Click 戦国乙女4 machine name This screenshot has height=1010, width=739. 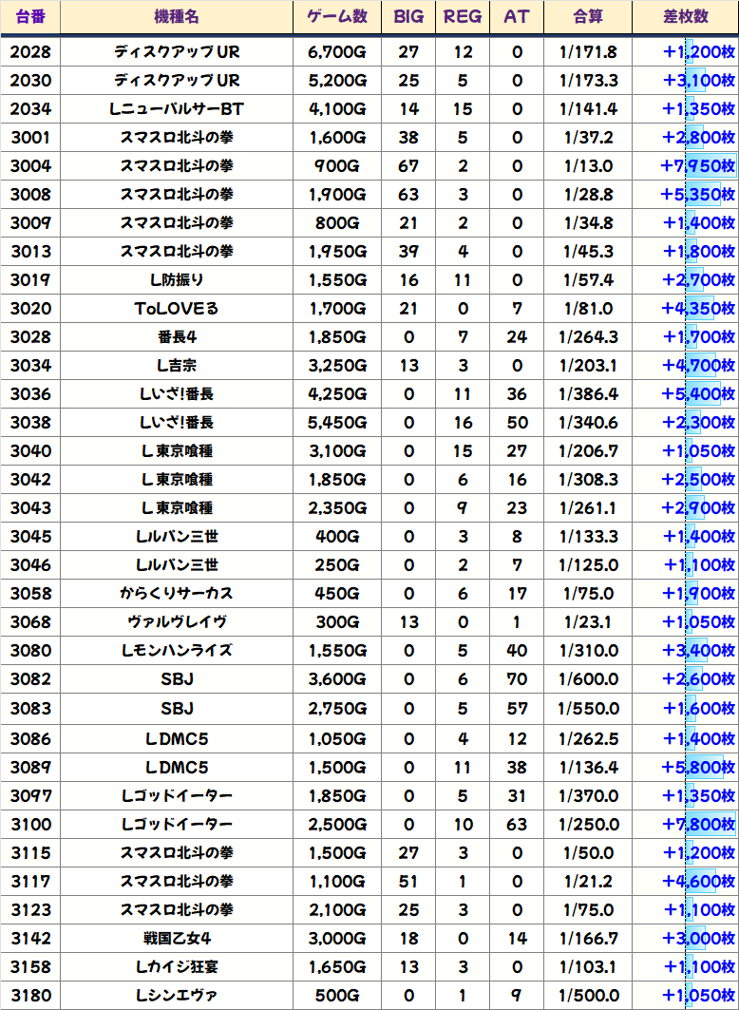pos(177,938)
